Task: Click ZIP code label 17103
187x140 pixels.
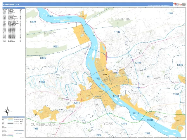Action: [x=115, y=73]
